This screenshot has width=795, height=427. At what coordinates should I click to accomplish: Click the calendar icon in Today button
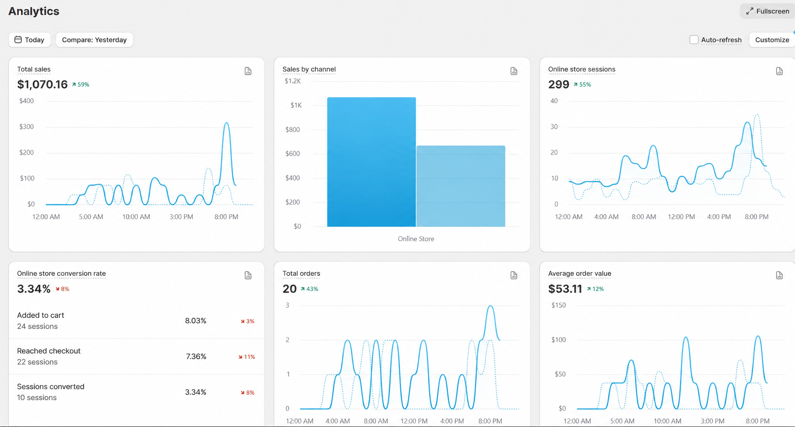tap(18, 40)
